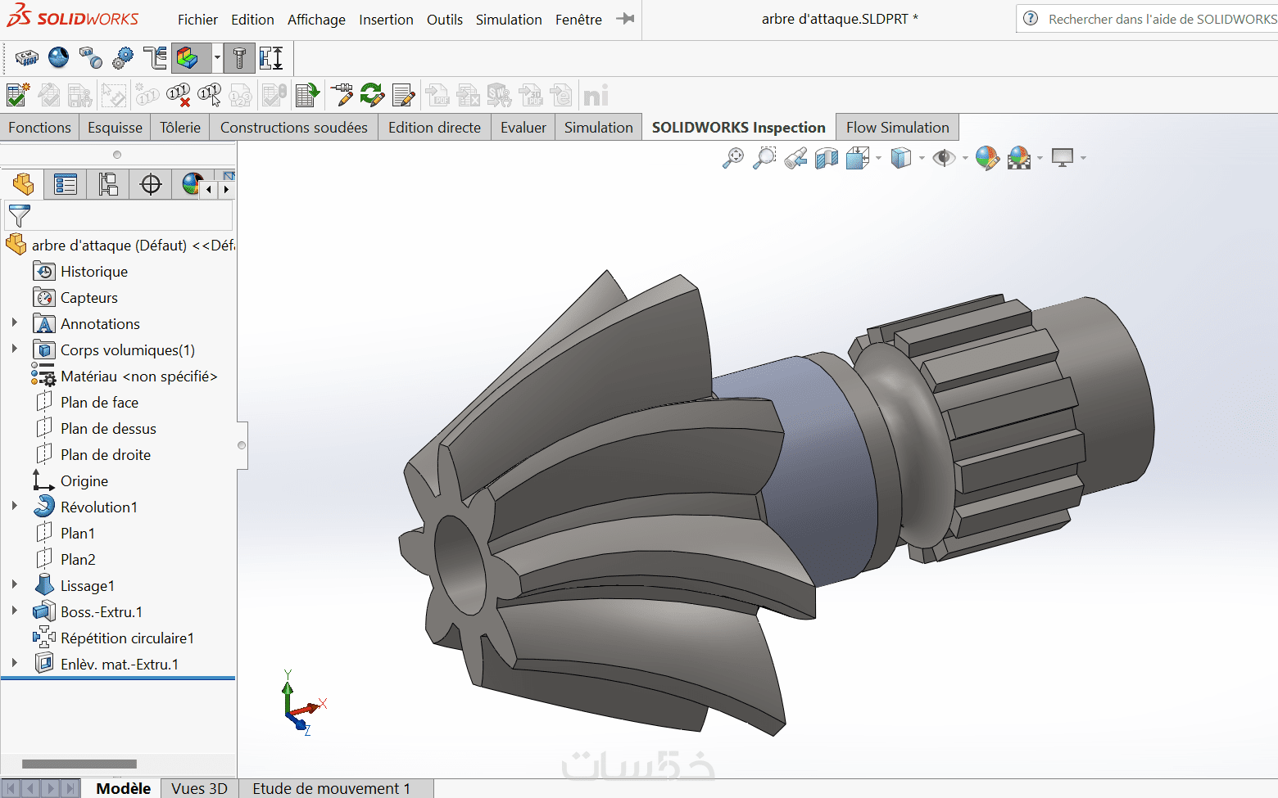Switch to the Evaluer tab
Viewport: 1278px width, 798px height.
coord(523,128)
